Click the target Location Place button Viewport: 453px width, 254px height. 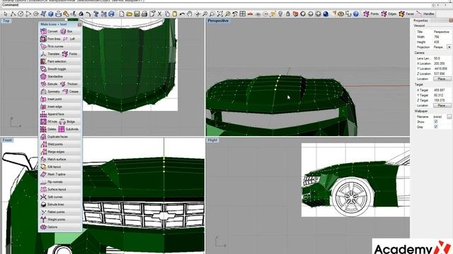[442, 105]
